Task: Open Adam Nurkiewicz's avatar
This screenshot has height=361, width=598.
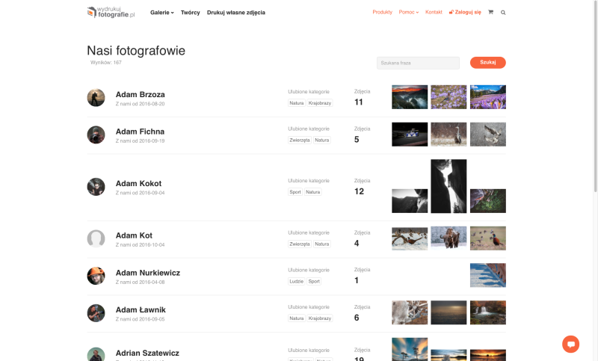Action: click(x=96, y=276)
